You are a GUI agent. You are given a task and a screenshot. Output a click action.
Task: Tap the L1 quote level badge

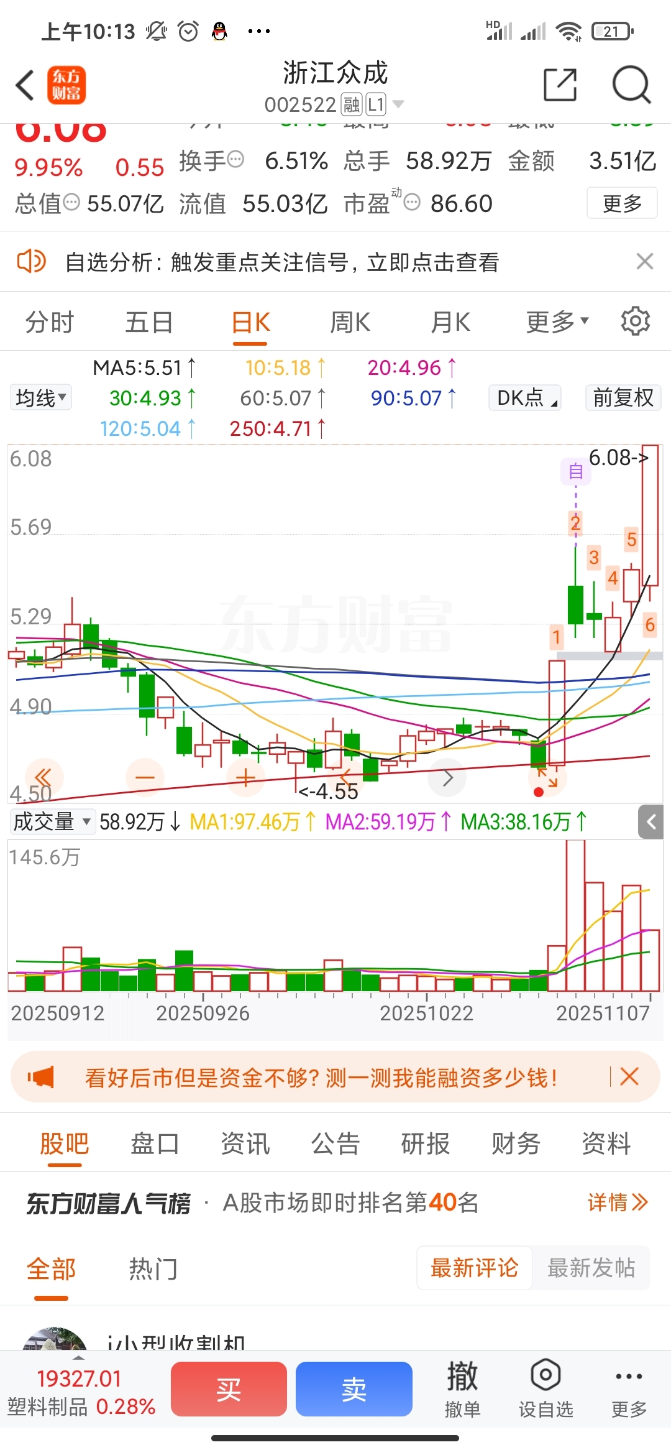coord(376,104)
